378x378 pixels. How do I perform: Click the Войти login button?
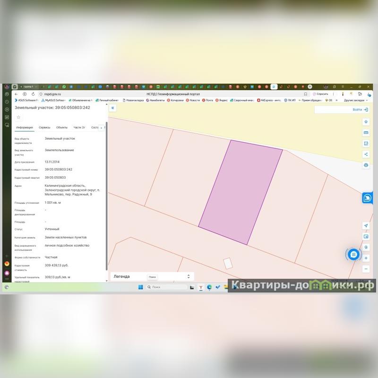click(360, 110)
